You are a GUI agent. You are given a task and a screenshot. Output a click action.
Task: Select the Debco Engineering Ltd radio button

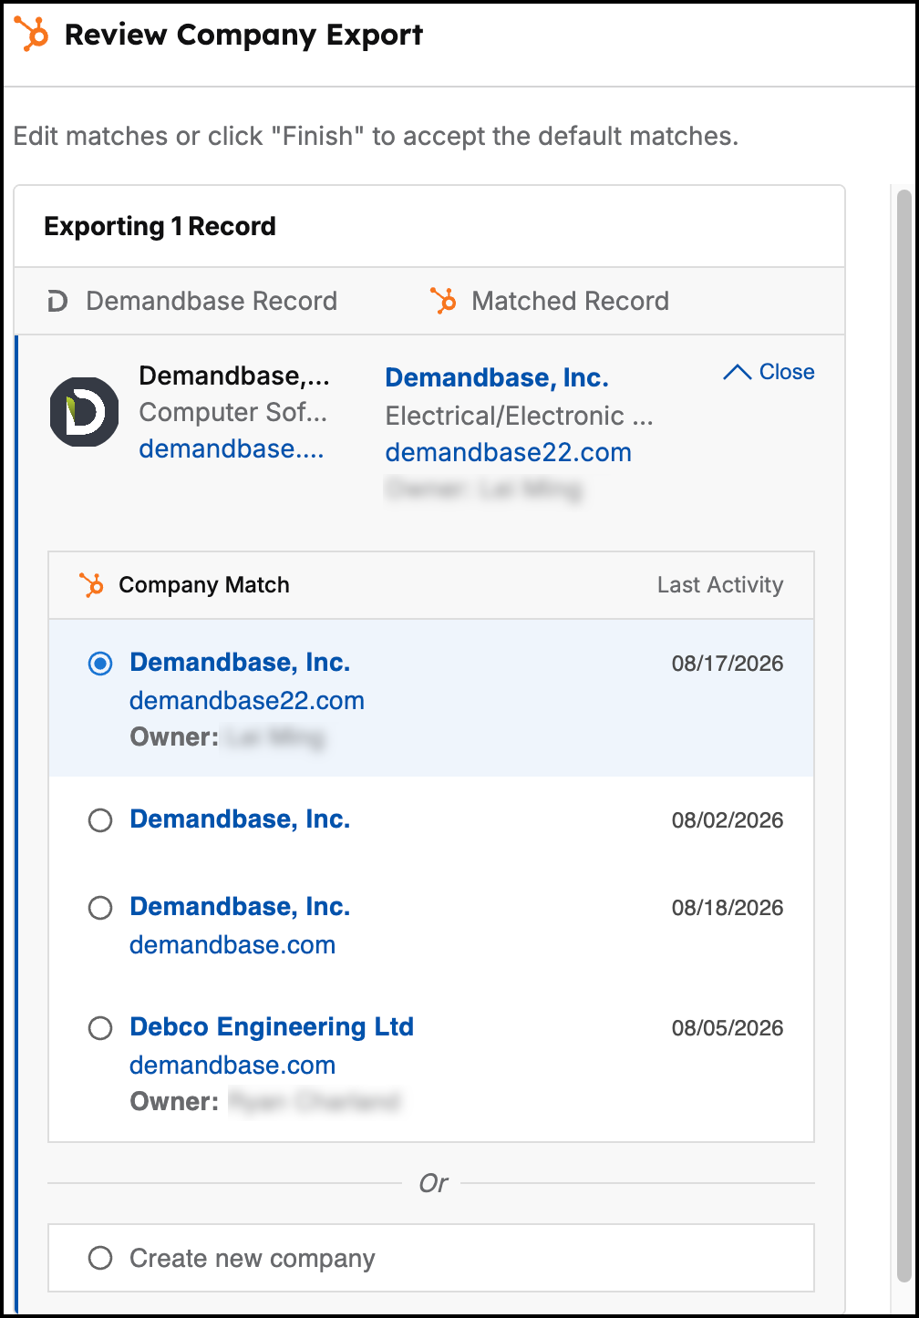tap(100, 1028)
